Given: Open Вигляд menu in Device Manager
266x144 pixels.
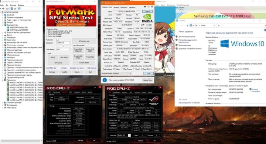Looking at the screenshot, I should [x=13, y=5].
